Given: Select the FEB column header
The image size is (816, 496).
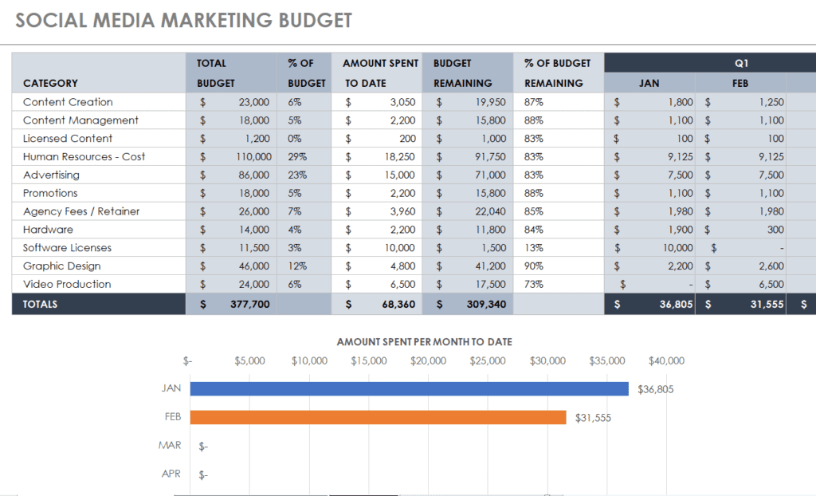Looking at the screenshot, I should tap(740, 84).
